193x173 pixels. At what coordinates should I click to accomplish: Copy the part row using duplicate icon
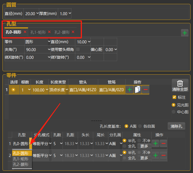coord(137,90)
